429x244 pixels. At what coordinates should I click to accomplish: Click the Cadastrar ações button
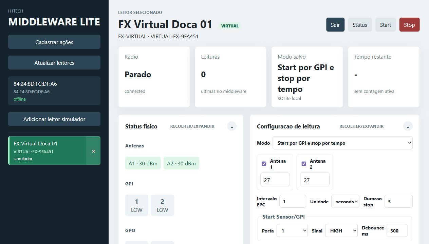(54, 42)
